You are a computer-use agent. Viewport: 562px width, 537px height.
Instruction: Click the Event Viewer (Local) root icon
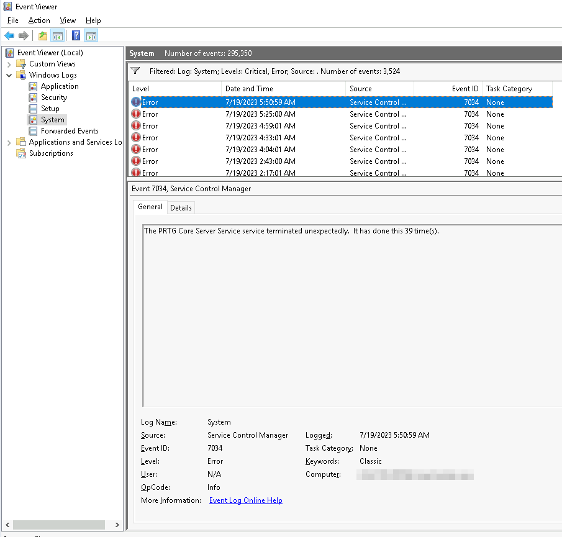[x=10, y=53]
